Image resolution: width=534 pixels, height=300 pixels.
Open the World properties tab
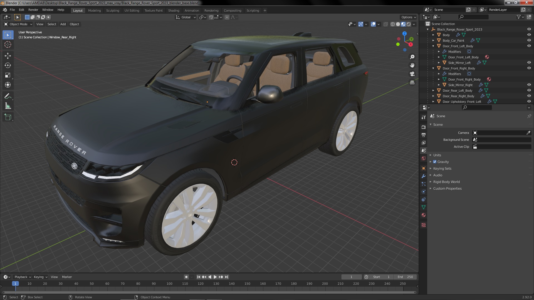[x=423, y=158]
